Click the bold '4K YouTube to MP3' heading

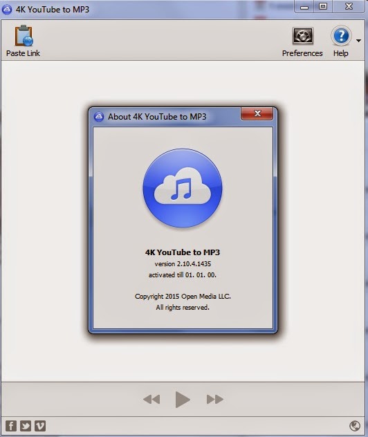183,252
